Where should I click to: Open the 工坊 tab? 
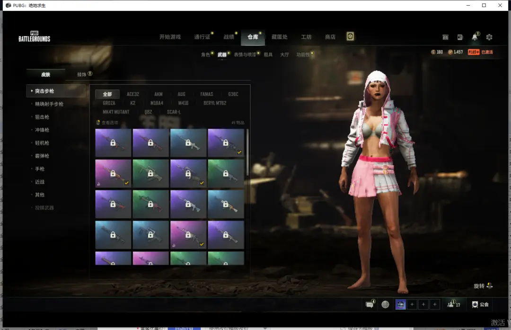click(x=306, y=37)
